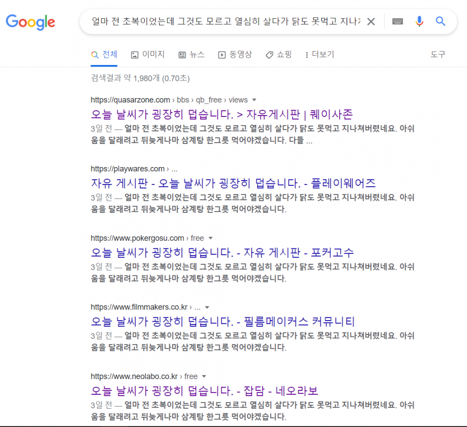This screenshot has width=467, height=427.
Task: Open the 도구 search tools
Action: (x=438, y=54)
